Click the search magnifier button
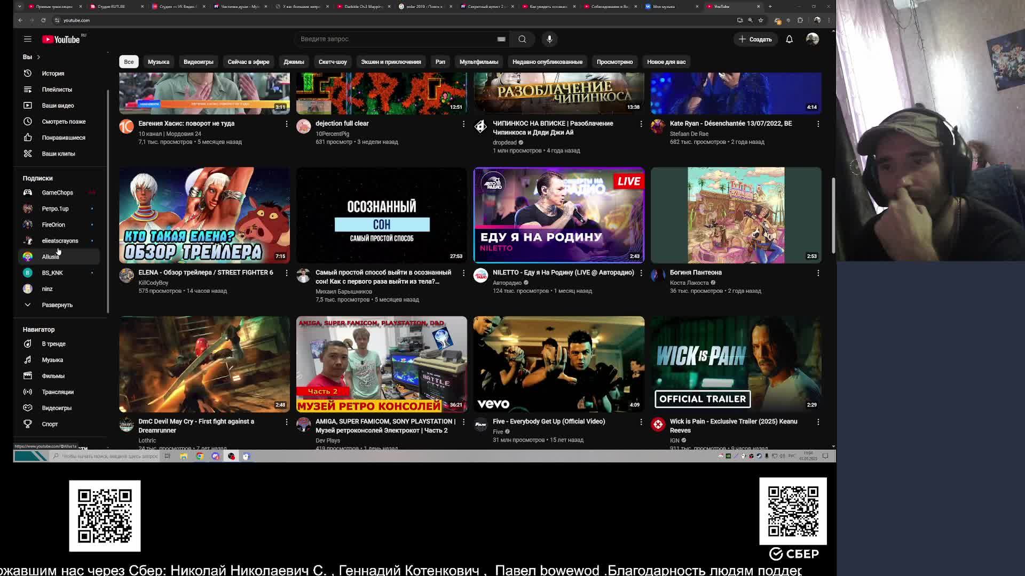 point(522,39)
